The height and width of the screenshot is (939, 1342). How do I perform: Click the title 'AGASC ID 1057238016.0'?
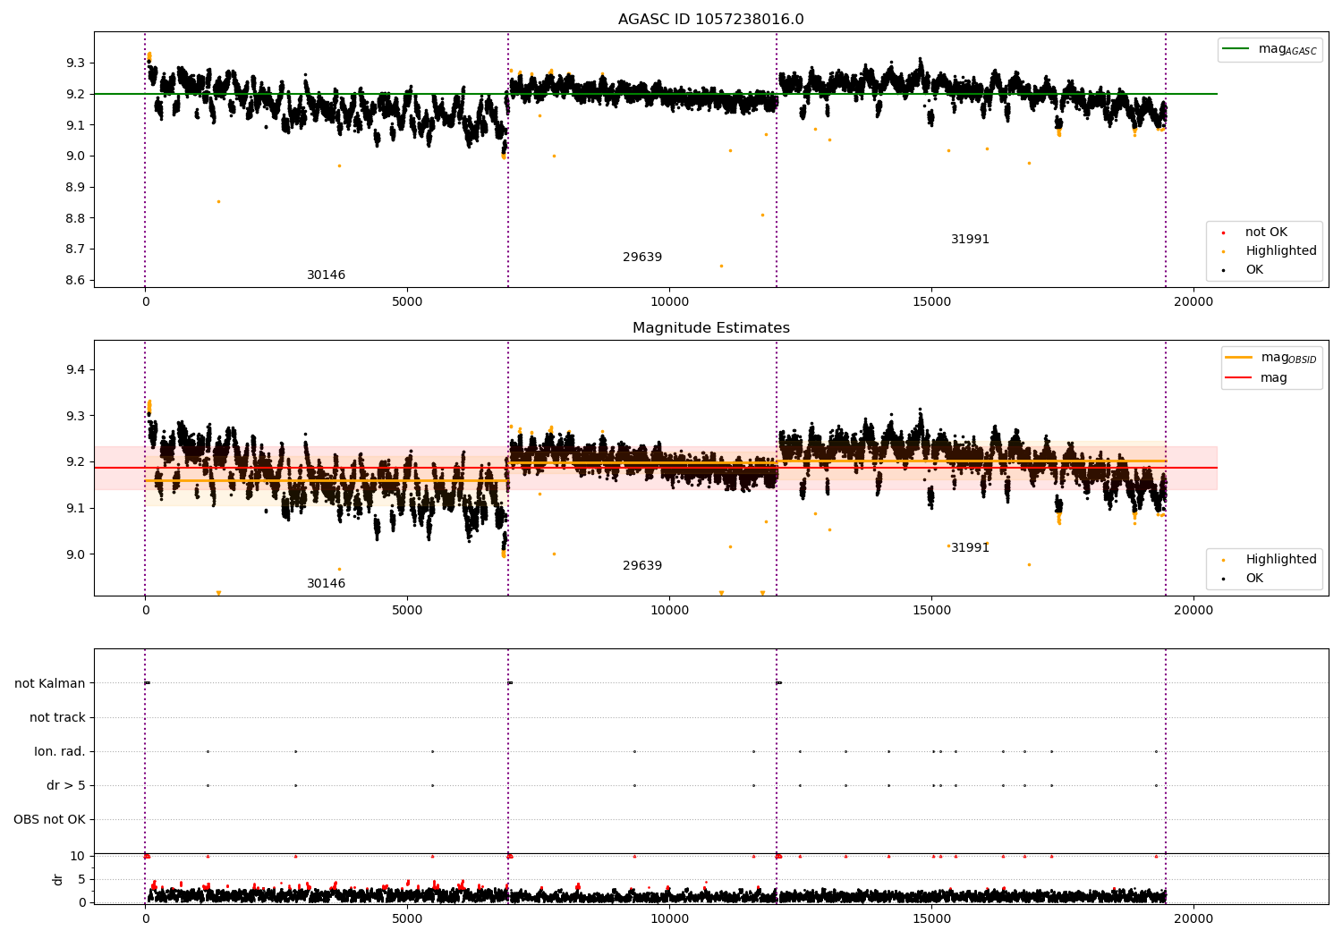click(x=710, y=20)
